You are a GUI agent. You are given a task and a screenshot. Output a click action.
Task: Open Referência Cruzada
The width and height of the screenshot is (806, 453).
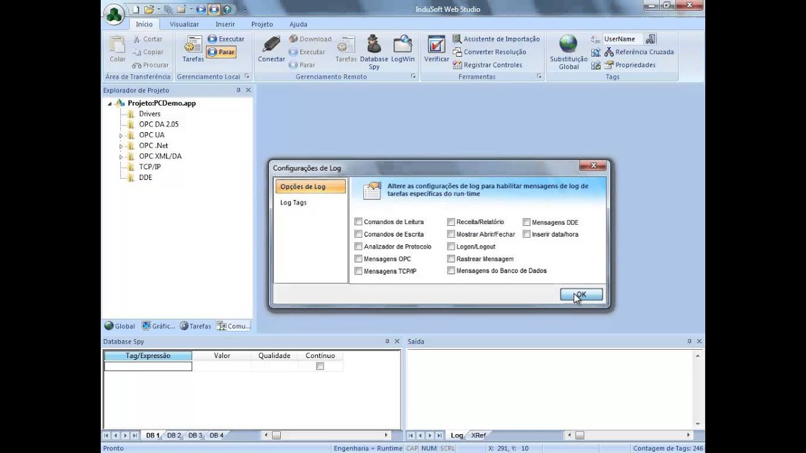[639, 52]
